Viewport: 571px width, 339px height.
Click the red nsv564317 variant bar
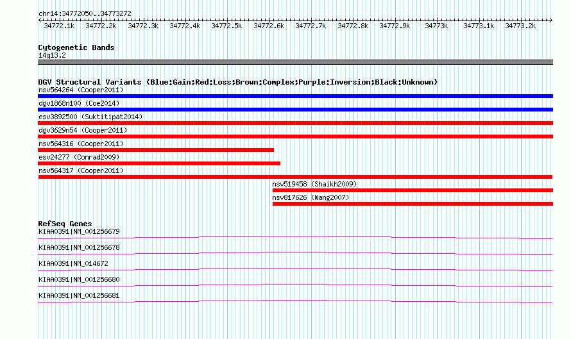tap(295, 177)
